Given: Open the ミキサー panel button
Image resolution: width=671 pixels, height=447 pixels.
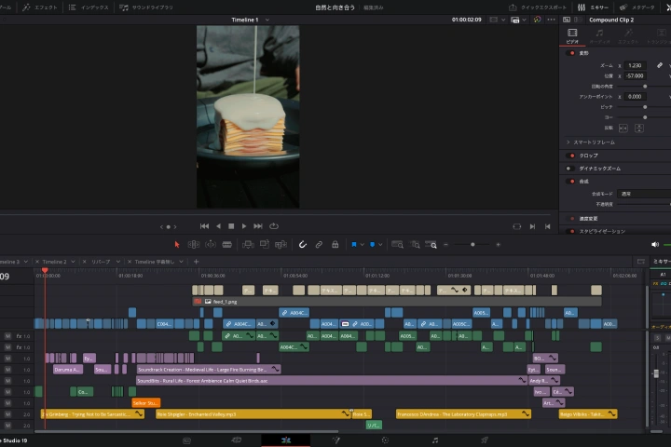Looking at the screenshot, I should pos(593,7).
